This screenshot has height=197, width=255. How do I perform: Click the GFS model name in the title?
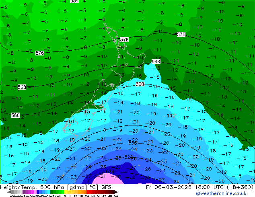point(106,187)
